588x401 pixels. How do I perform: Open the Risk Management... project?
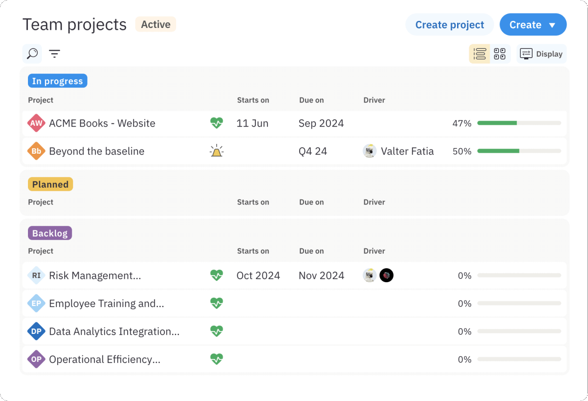95,276
